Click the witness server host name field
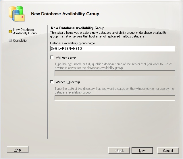Image resolution: width=183 pixels, height=159 pixels. (x=115, y=73)
